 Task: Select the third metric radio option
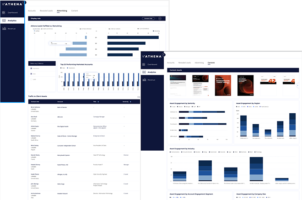[x=31, y=79]
